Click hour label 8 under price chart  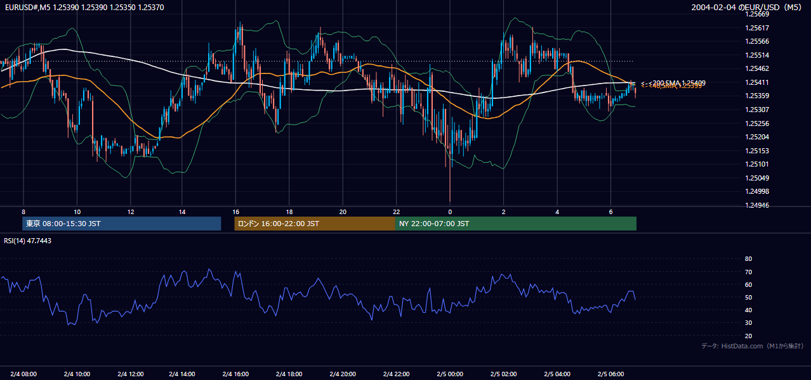[x=23, y=212]
